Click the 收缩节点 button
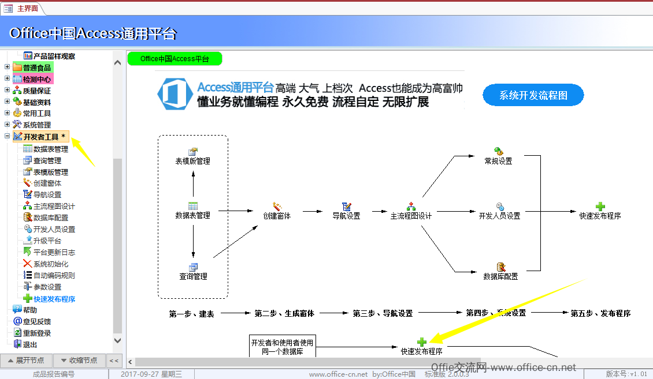 coord(79,361)
